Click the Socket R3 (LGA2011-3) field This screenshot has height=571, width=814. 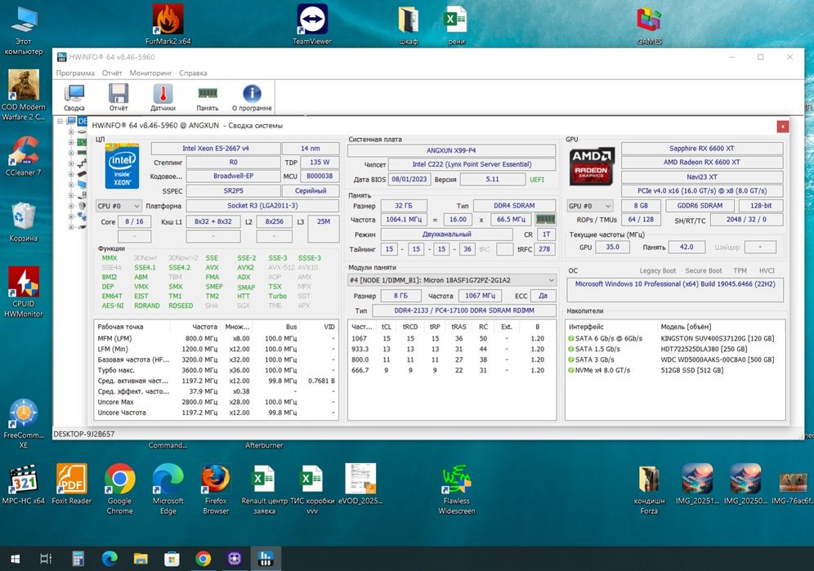click(x=262, y=206)
